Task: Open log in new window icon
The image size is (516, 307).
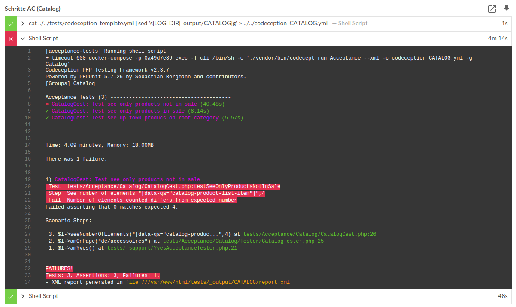Action: tap(492, 9)
